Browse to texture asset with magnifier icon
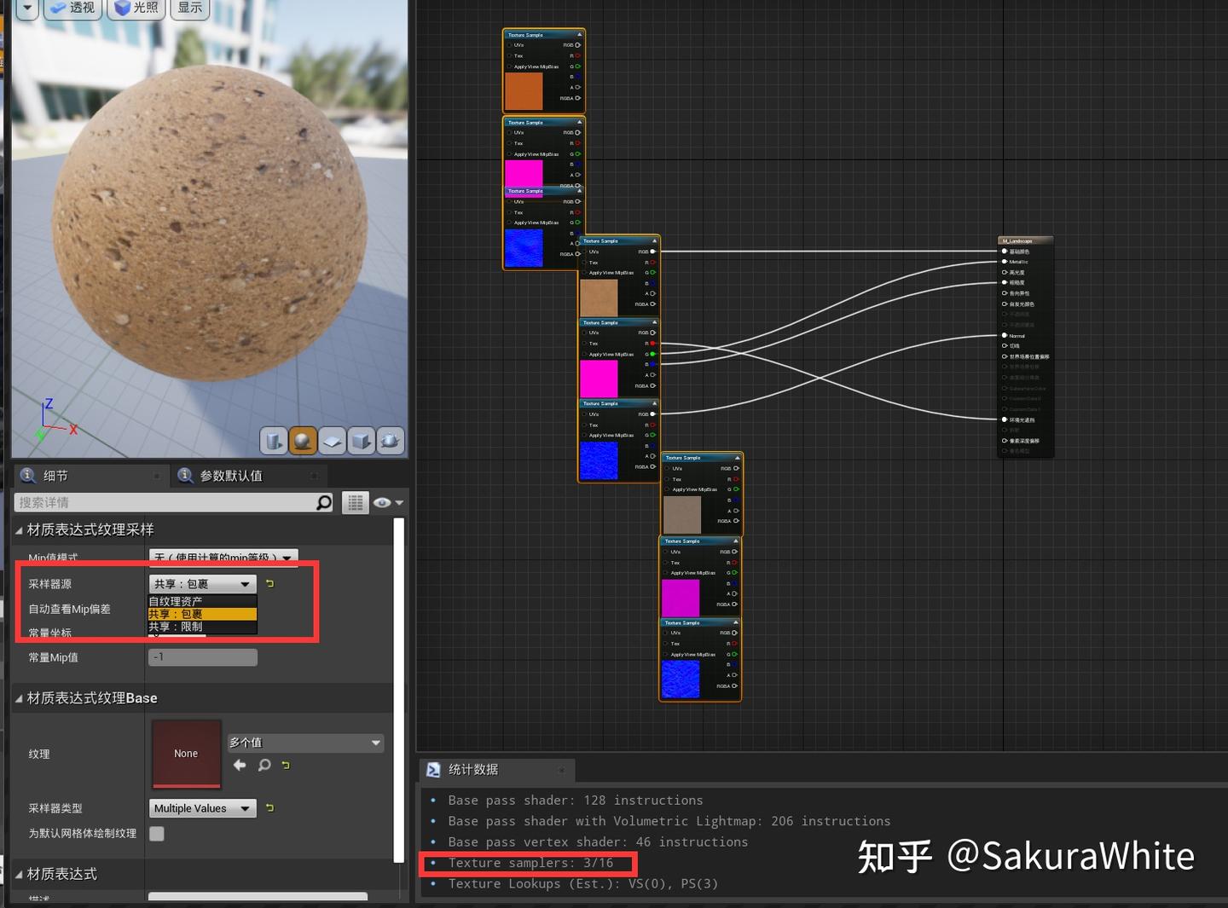The width and height of the screenshot is (1228, 908). (x=264, y=766)
